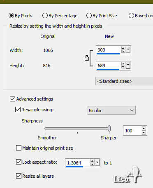Screen dimensions: 153x188
Task: Enable Maintain original print size
Action: (19, 148)
